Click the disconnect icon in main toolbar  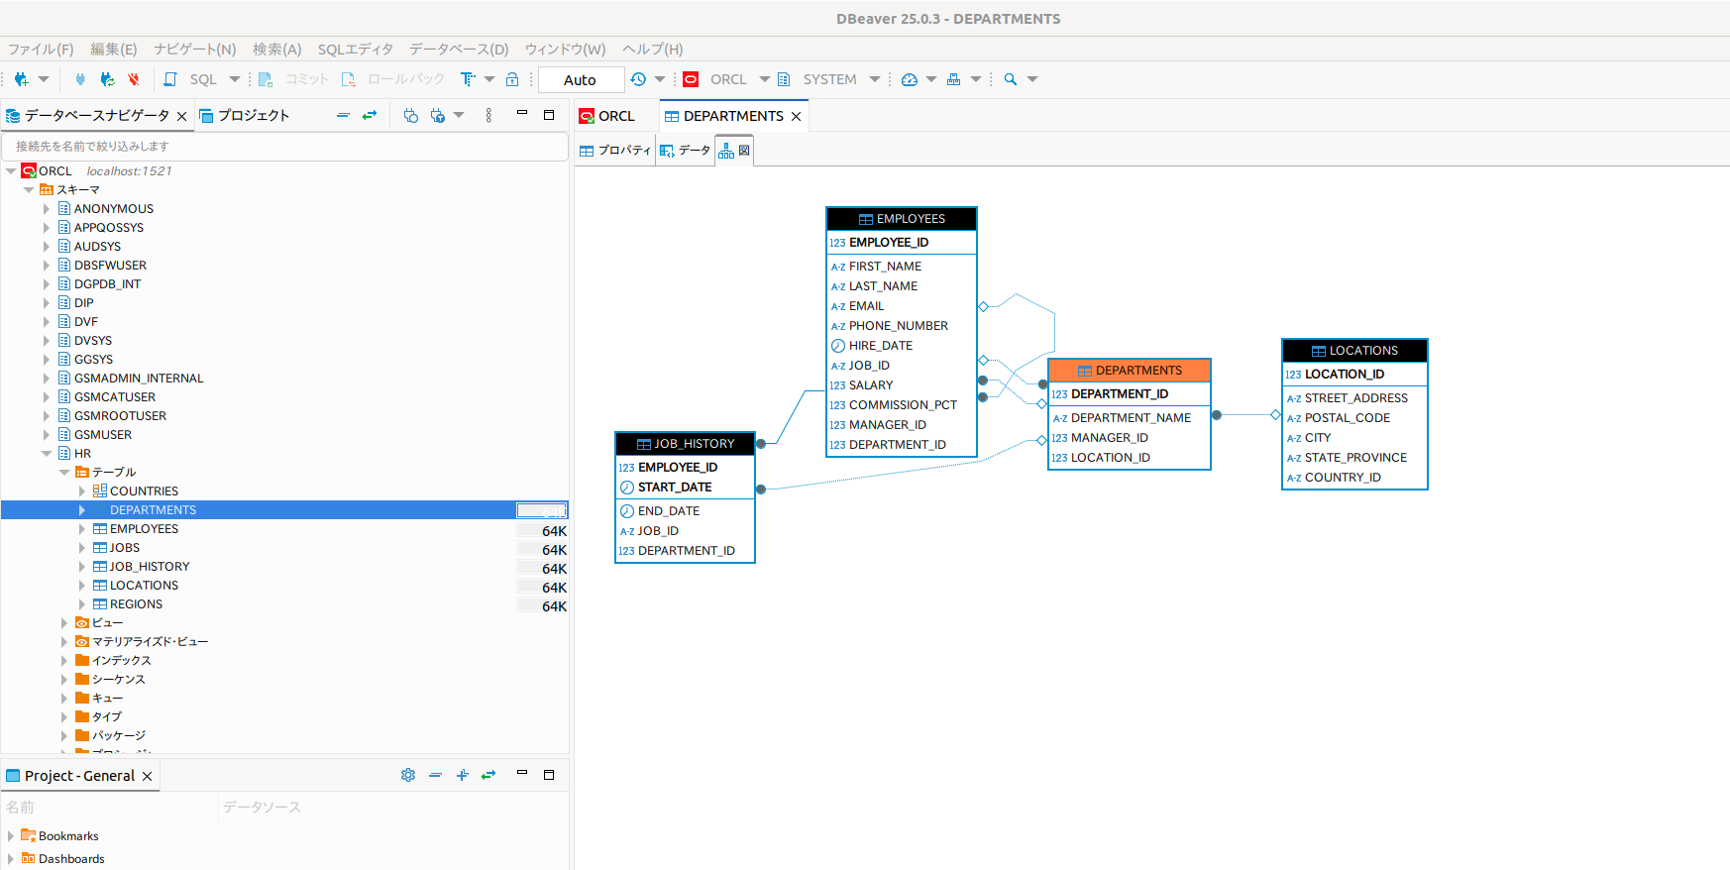click(x=133, y=79)
